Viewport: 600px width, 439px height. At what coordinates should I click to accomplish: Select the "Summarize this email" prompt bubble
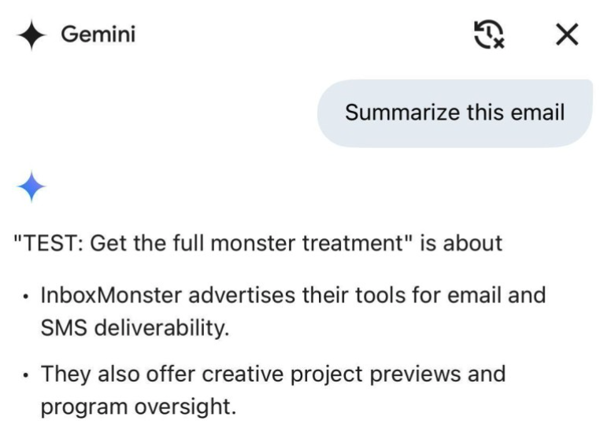(454, 113)
